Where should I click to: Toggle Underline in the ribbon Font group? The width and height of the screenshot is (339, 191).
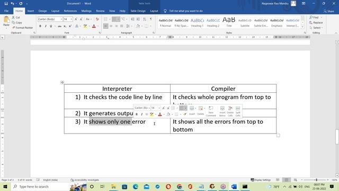(x=51, y=26)
